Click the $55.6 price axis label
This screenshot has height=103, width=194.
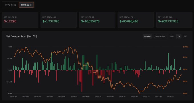coord(185,94)
